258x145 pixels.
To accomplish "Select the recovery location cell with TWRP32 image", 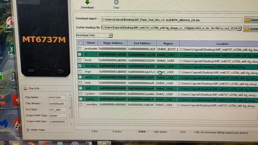I will point(218,67).
